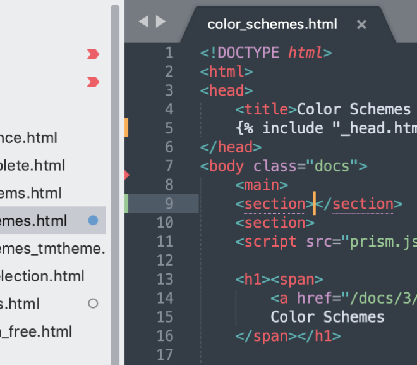Close the color_schemes.html tab

[x=361, y=25]
